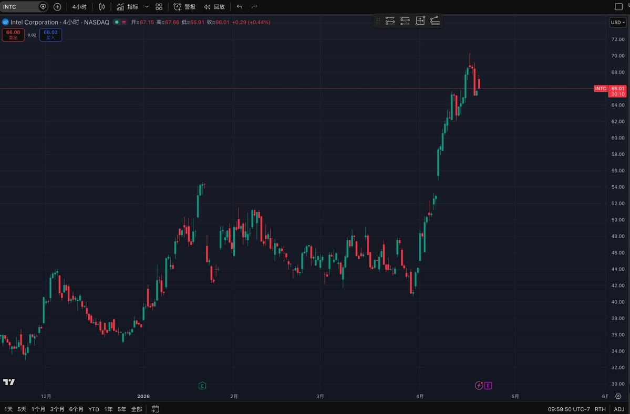
Task: Create an alert with the 警报 button
Action: (184, 7)
